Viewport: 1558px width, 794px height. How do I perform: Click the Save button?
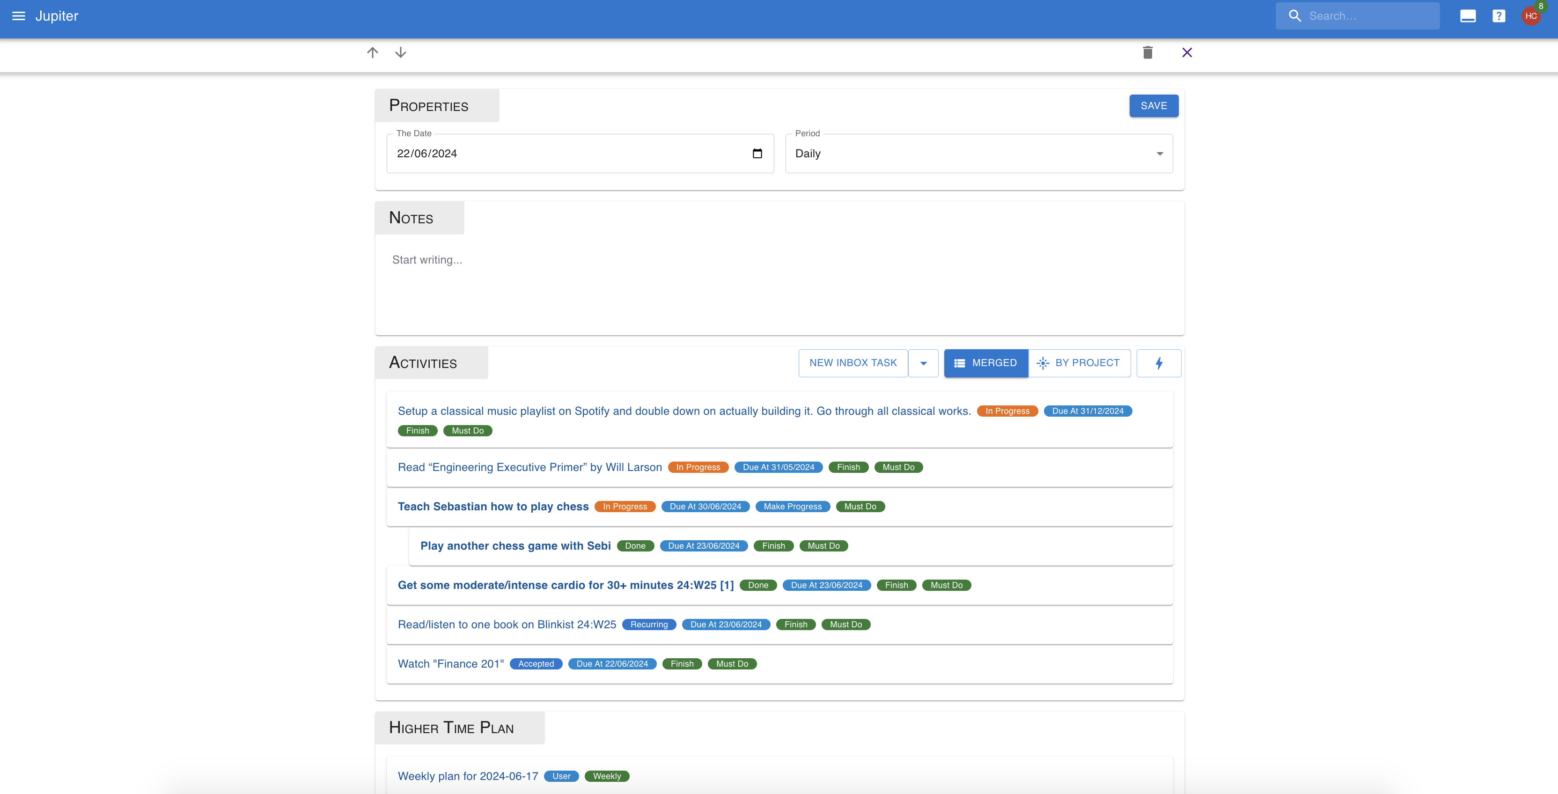pos(1153,106)
